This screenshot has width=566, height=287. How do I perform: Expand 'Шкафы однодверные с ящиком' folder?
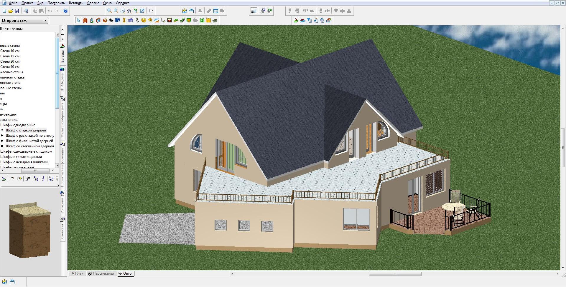tap(26, 151)
